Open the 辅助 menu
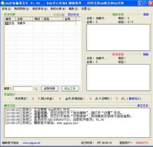Image resolution: width=153 pixels, height=147 pixels. [x=73, y=9]
